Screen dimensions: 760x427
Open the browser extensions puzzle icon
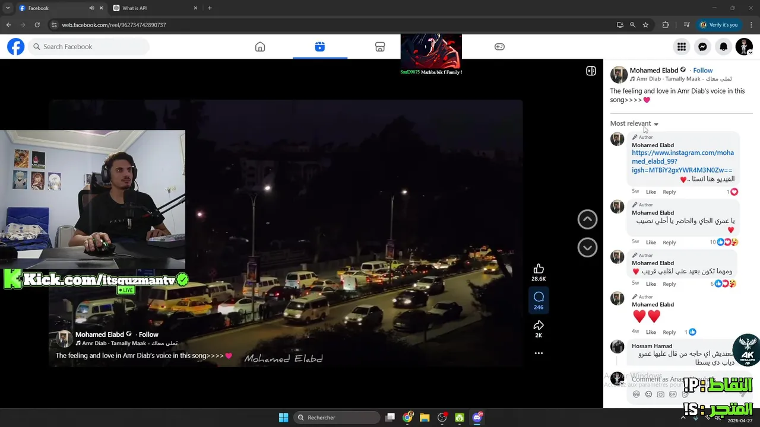pyautogui.click(x=666, y=25)
